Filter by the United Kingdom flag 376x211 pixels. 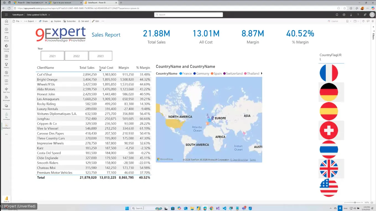click(x=329, y=168)
